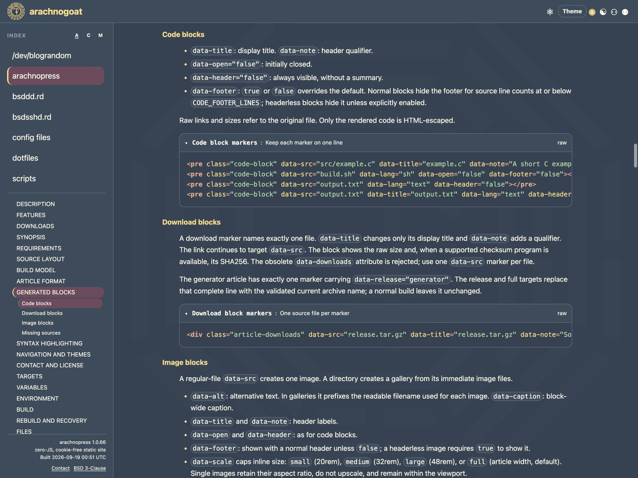Open raw link of Code block markers
This screenshot has height=478, width=638.
[x=562, y=143]
